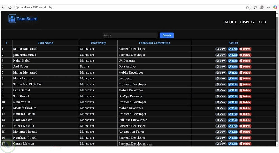The width and height of the screenshot is (279, 153).
Task: Delete the Nada Mohsen record
Action: [245, 120]
